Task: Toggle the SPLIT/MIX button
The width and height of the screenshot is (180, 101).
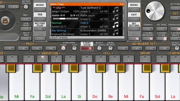Action: click(26, 39)
